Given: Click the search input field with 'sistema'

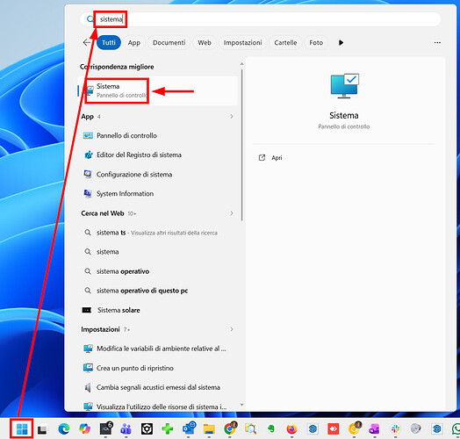Looking at the screenshot, I should coord(261,19).
